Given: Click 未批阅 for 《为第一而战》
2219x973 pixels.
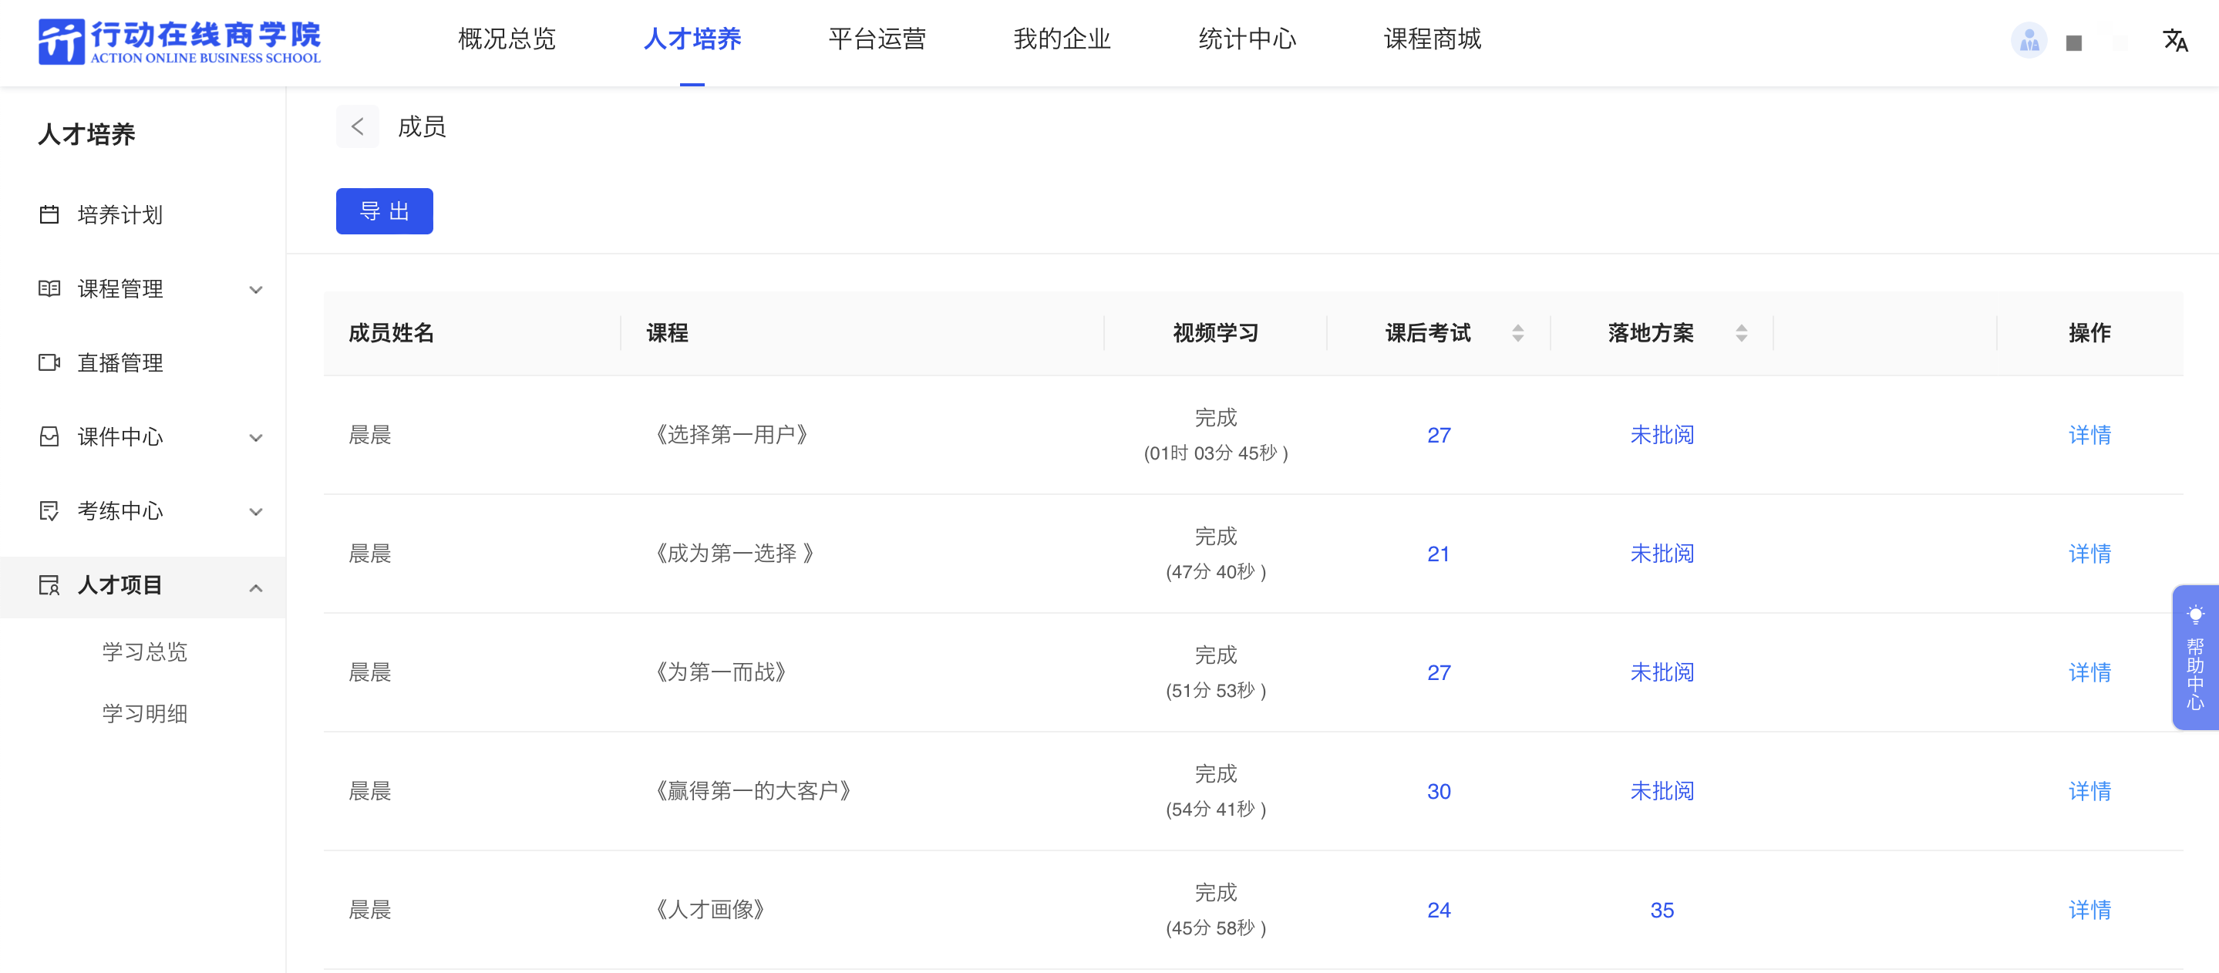Looking at the screenshot, I should pos(1662,672).
